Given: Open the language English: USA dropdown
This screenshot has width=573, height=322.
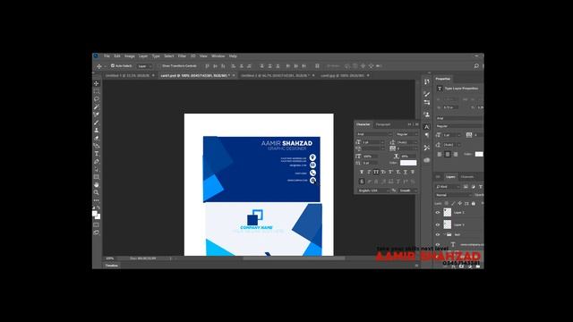Looking at the screenshot, I should click(x=373, y=191).
